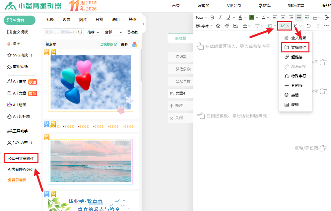
Task: Click the letter spacing icon
Action: [x=263, y=17]
